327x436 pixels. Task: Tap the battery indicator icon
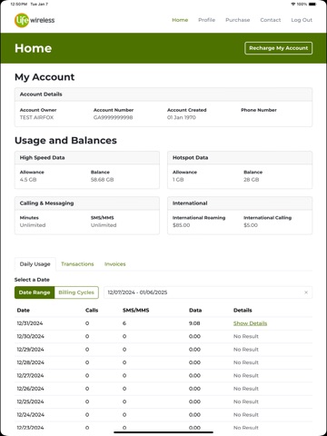[312, 4]
